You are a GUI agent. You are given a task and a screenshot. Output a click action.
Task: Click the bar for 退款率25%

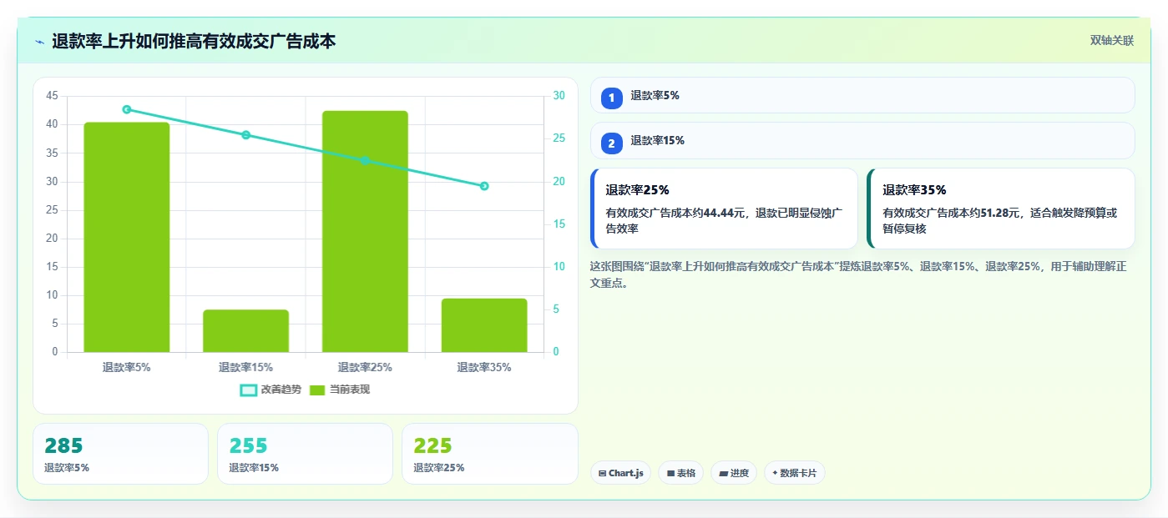tap(365, 231)
